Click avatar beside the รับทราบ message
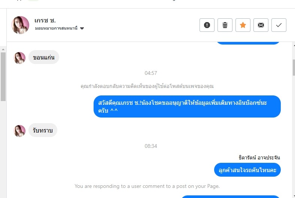 19,131
